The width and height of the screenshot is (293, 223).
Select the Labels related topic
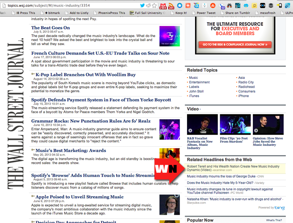point(194,87)
